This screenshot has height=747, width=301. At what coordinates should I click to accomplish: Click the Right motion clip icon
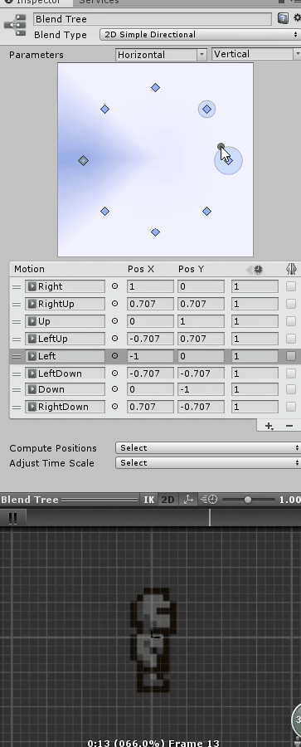(32, 286)
